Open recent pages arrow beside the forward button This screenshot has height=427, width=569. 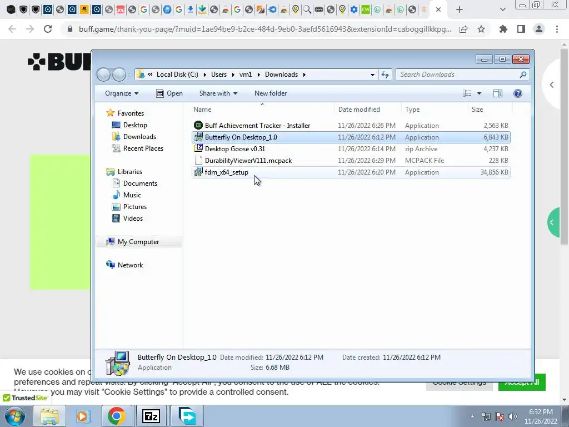point(130,75)
